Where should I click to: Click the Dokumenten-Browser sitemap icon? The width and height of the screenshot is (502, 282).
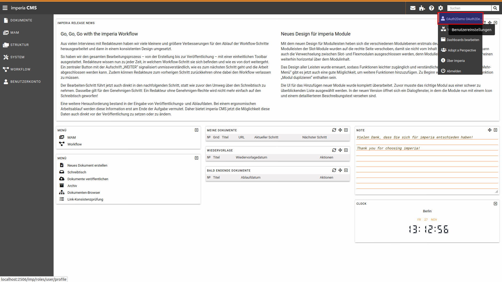tap(62, 192)
